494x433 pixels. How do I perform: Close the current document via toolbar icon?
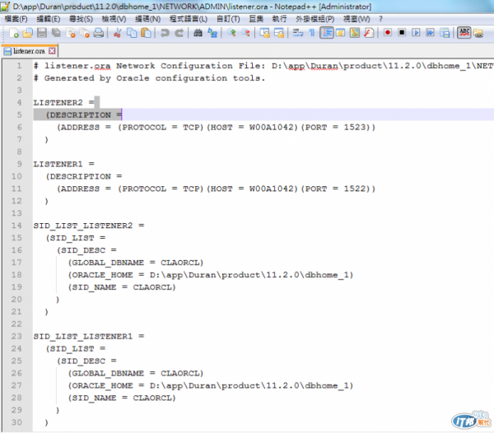pyautogui.click(x=71, y=33)
